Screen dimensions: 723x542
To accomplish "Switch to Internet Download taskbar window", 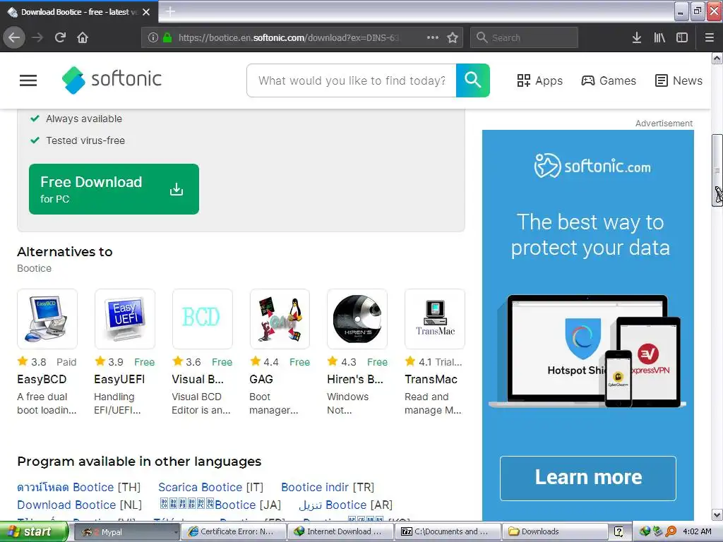I will pos(340,532).
